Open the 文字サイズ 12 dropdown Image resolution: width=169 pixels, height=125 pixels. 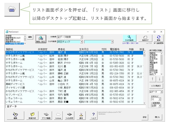click(x=160, y=99)
